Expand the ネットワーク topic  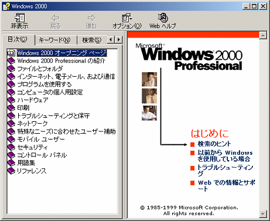pyautogui.click(x=32, y=124)
